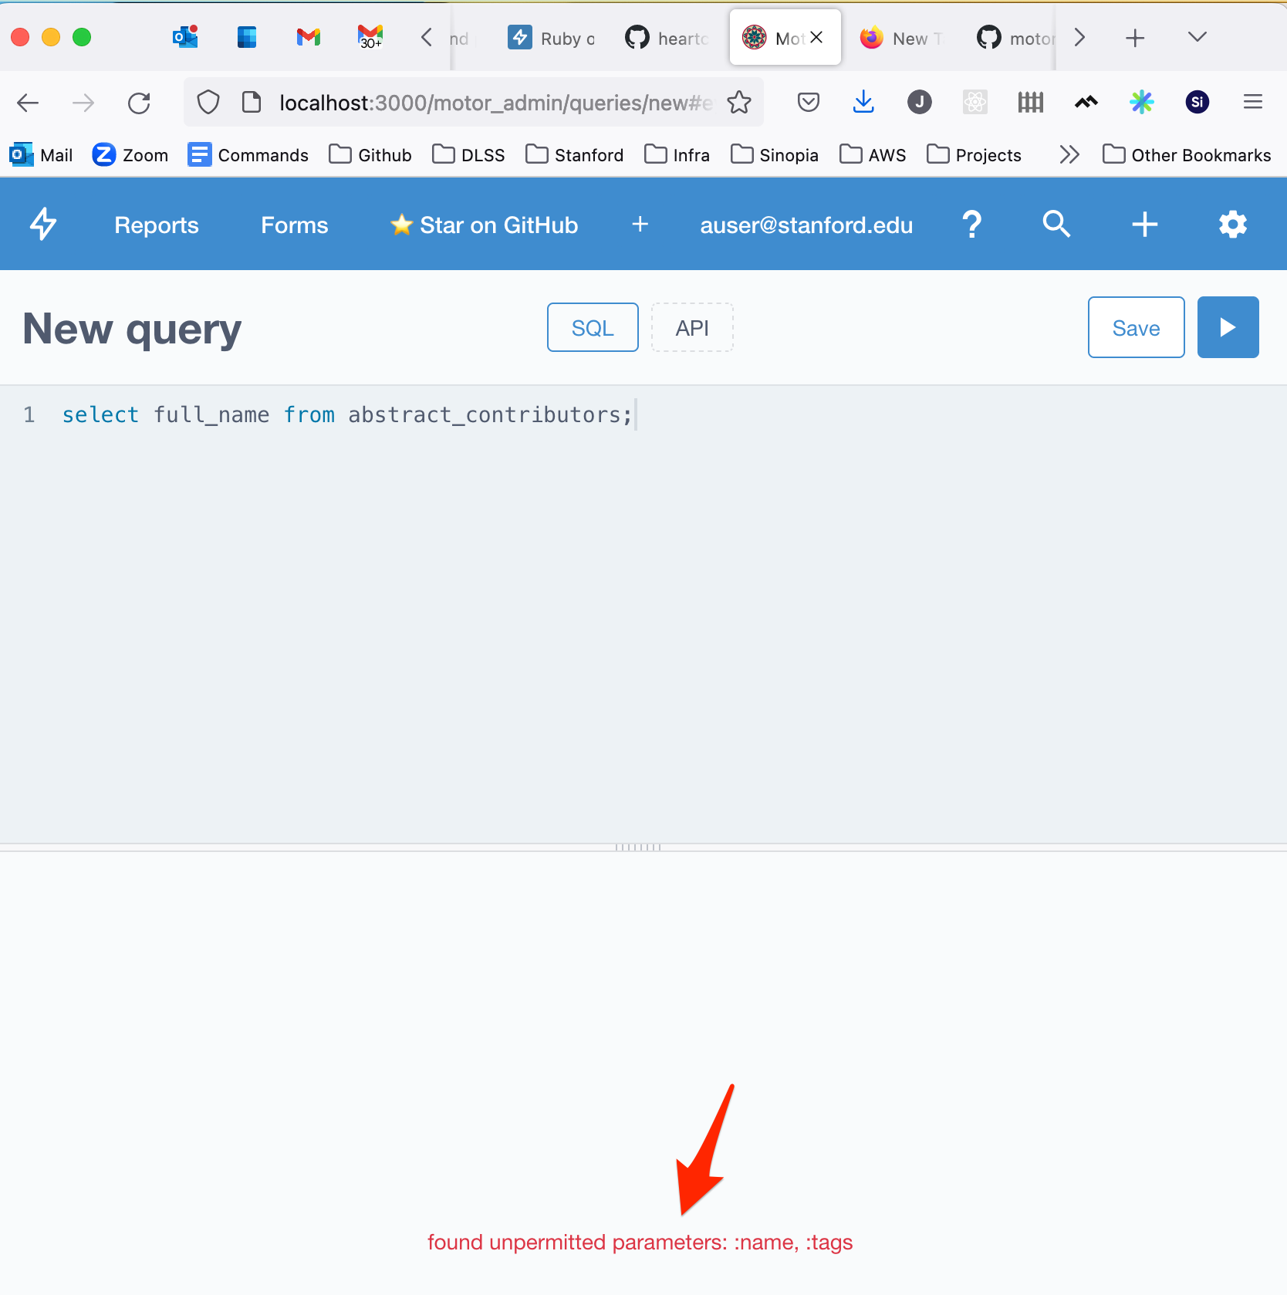This screenshot has height=1295, width=1287.
Task: Click into the SQL query editor line
Action: [x=347, y=414]
